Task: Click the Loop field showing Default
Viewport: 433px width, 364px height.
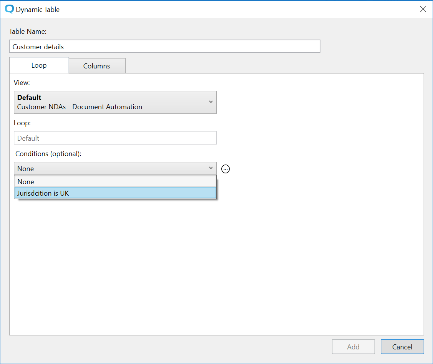Action: [115, 138]
